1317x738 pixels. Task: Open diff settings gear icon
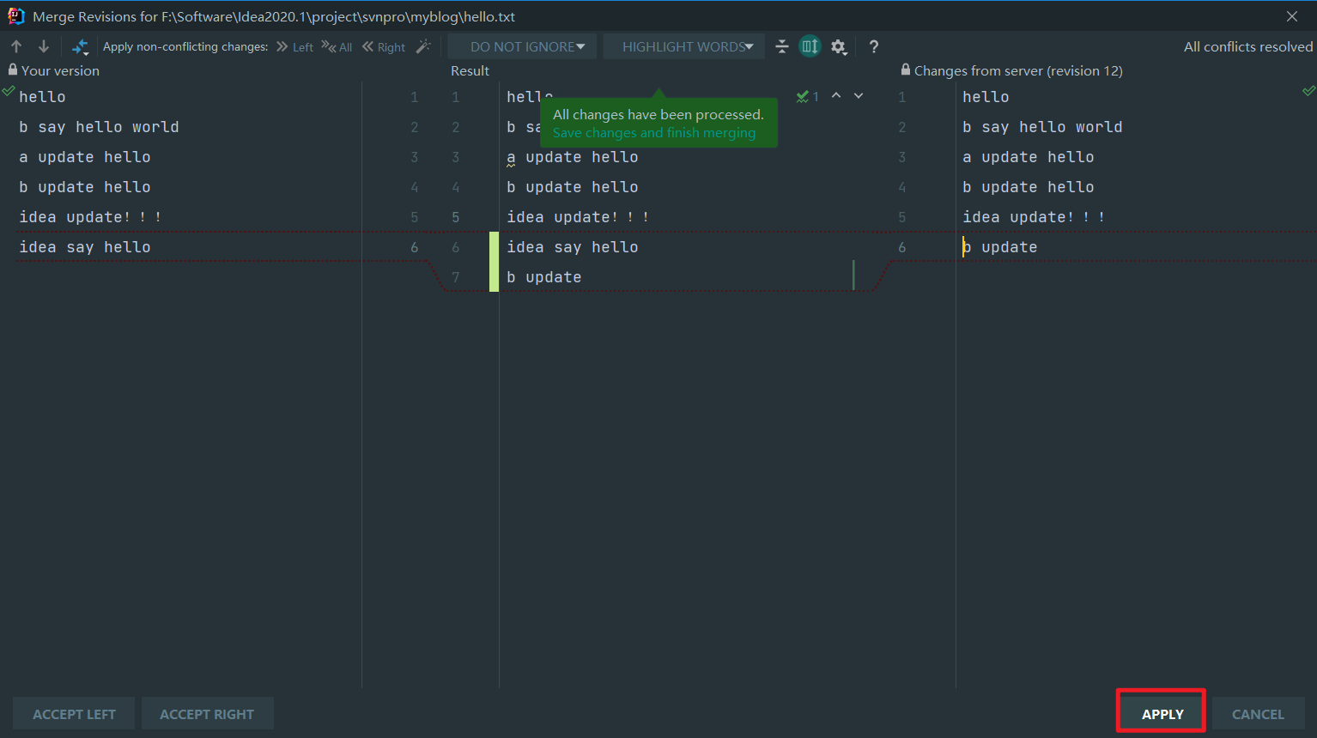coord(839,46)
